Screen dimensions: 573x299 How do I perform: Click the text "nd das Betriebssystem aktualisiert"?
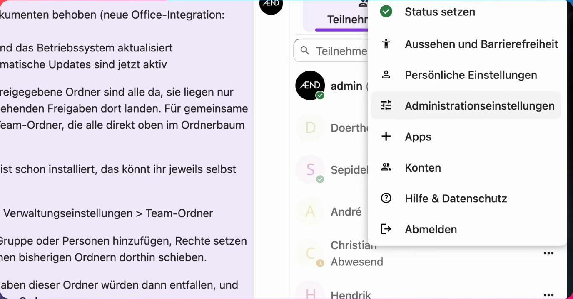click(x=86, y=48)
